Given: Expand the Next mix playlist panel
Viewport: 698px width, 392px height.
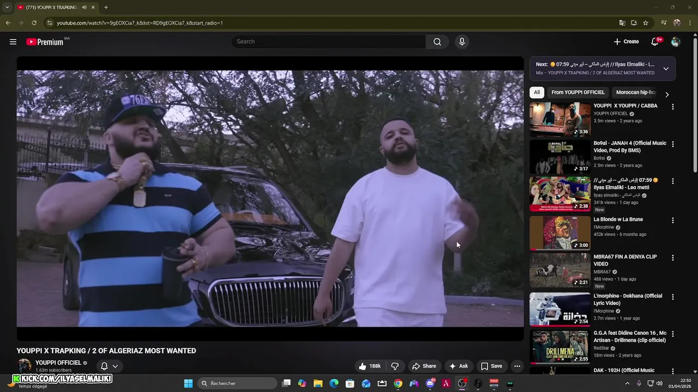Looking at the screenshot, I should (x=666, y=69).
